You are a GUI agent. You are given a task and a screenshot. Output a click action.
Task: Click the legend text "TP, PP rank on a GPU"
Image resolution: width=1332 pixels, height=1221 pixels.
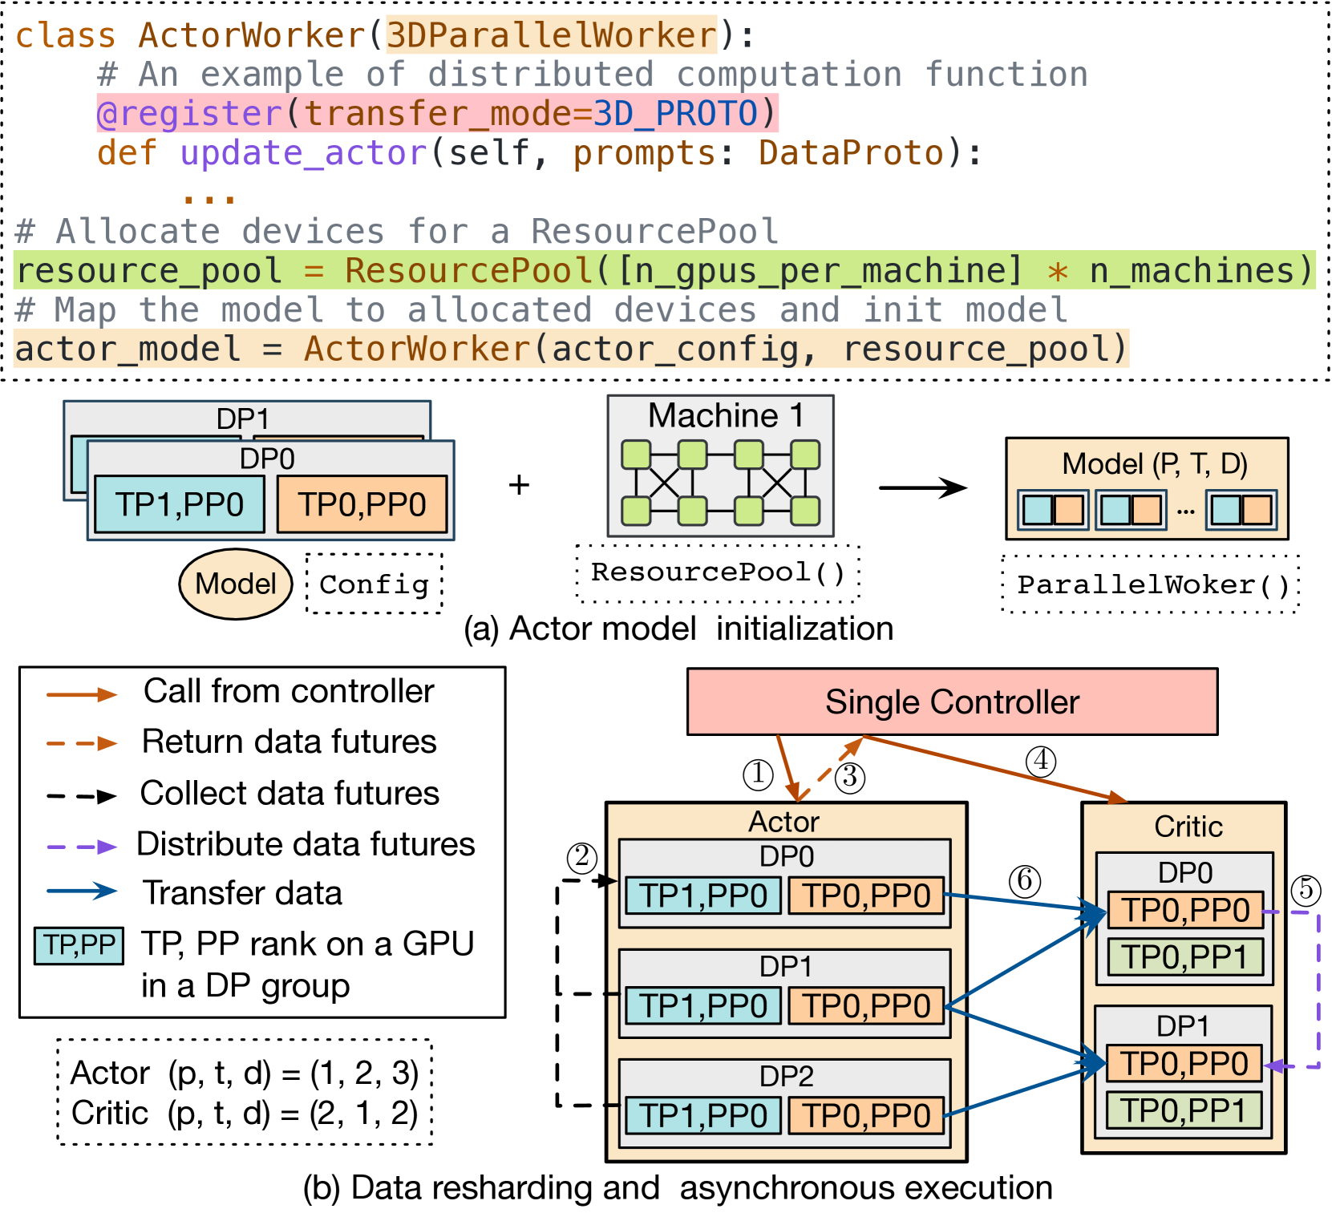tap(308, 944)
